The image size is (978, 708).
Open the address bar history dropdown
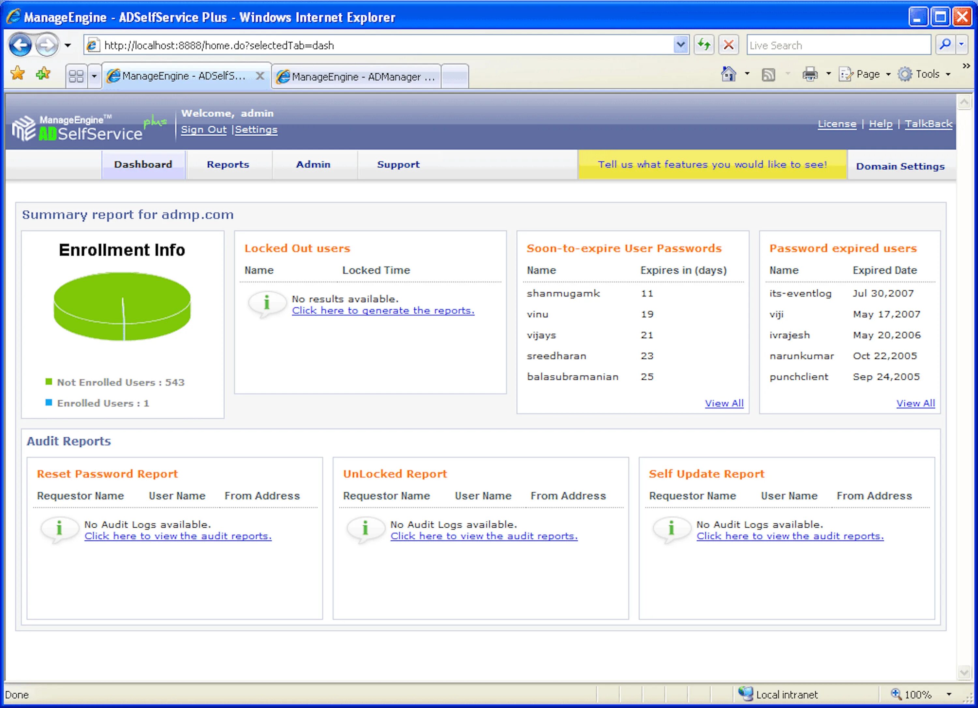click(x=680, y=44)
